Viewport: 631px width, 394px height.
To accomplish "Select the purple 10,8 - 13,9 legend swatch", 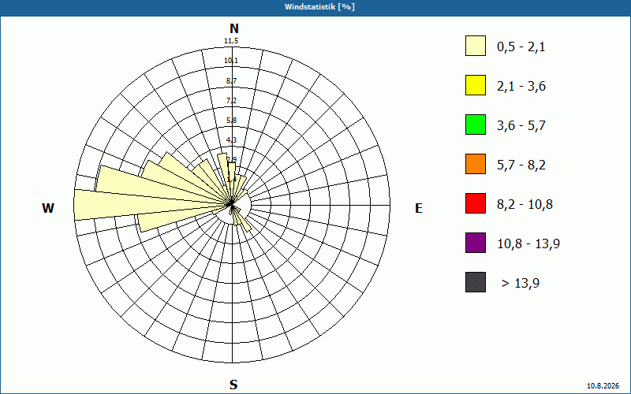I will point(476,243).
